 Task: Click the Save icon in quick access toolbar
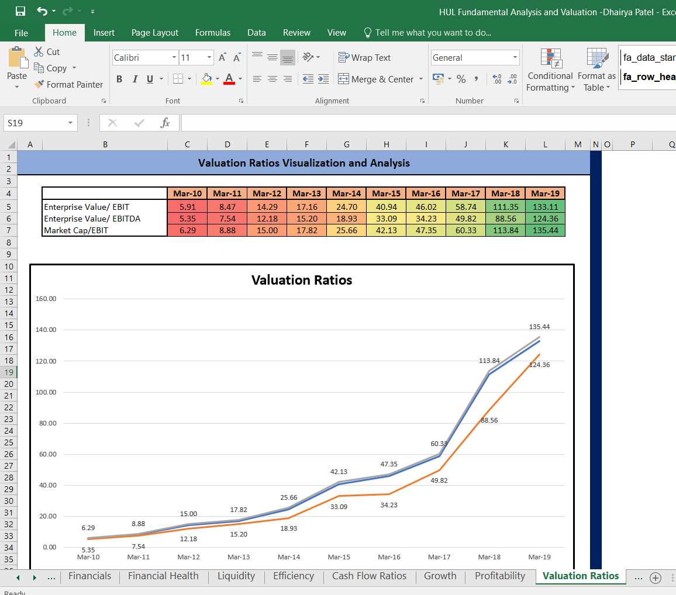click(x=20, y=11)
